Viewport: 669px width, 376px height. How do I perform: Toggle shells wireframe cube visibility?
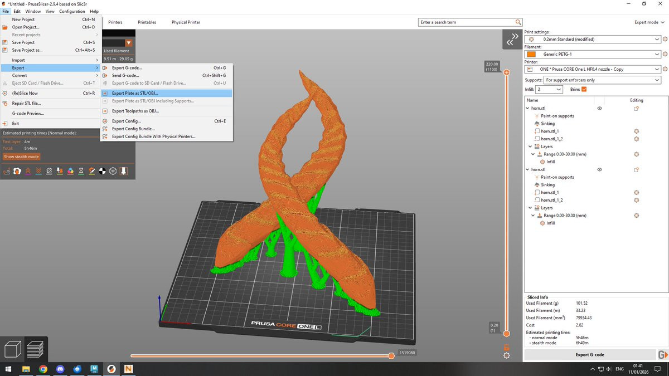click(113, 171)
